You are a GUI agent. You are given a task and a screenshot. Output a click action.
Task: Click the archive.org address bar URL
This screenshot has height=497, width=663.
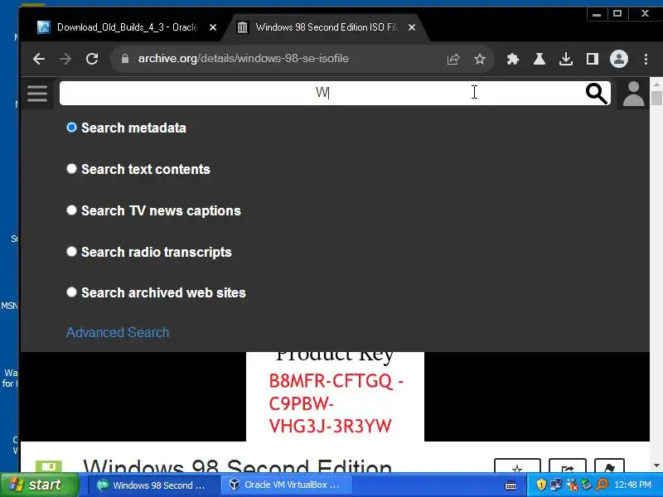click(x=244, y=58)
